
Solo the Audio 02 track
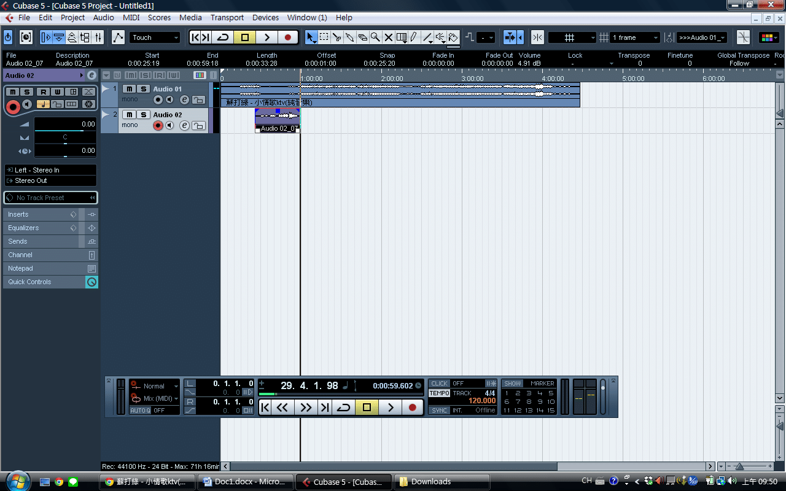143,115
